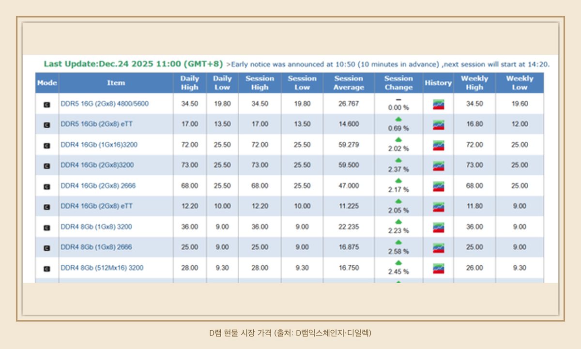The height and width of the screenshot is (349, 581).
Task: Show history chart for DDR4 16Gb (2Gx8)3200
Action: pyautogui.click(x=438, y=166)
